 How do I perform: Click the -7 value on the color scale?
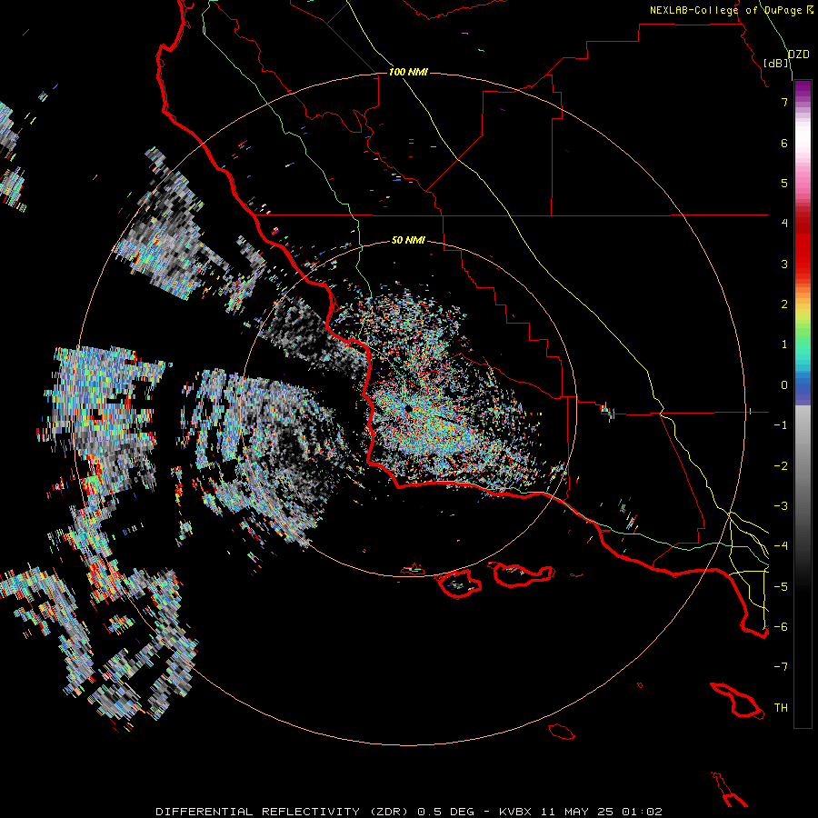pyautogui.click(x=781, y=667)
